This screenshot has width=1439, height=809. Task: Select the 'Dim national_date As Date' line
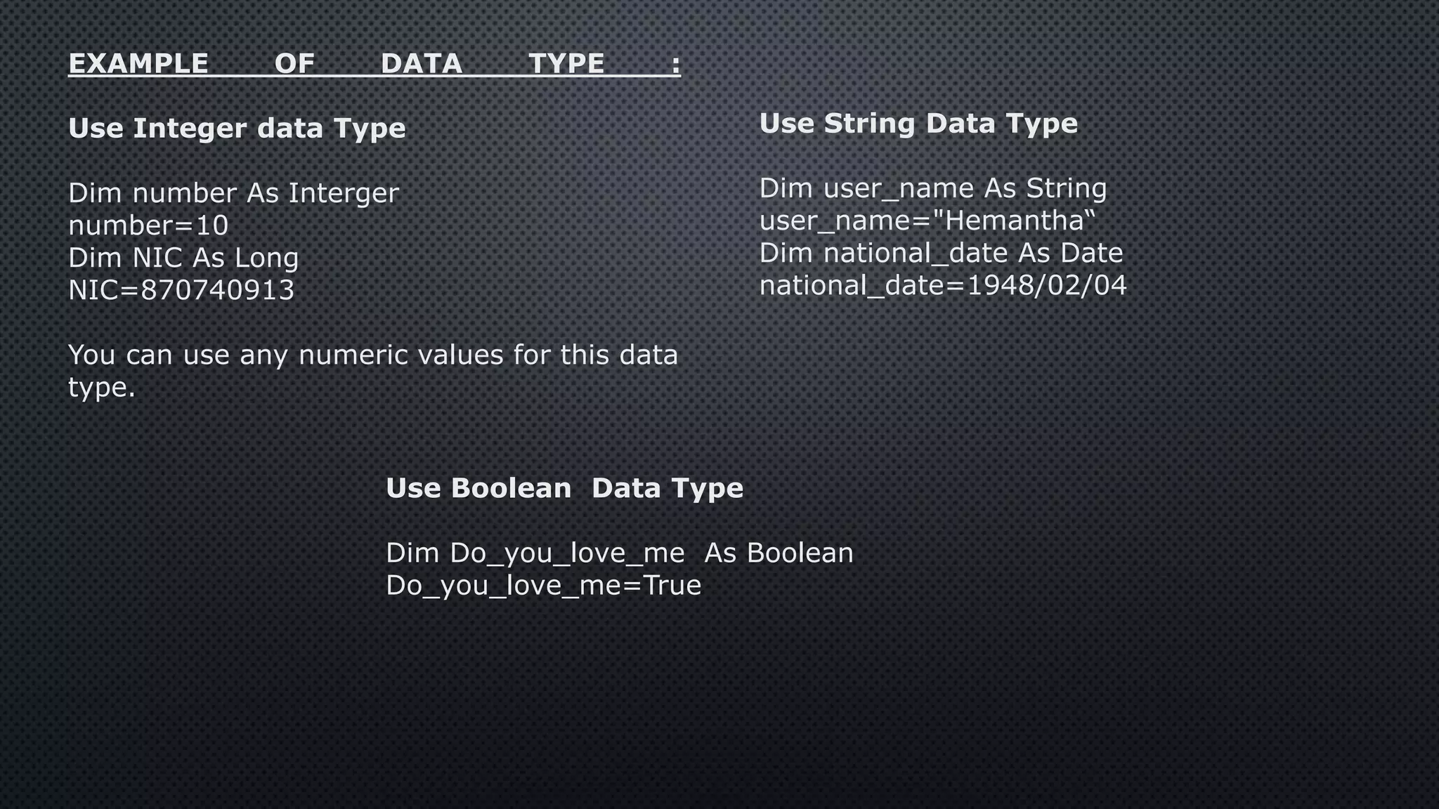pos(941,253)
